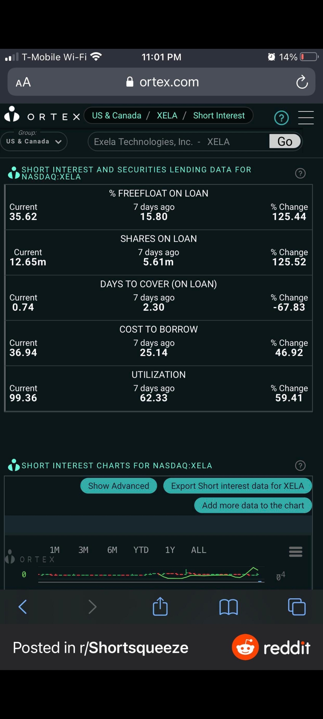Click the Show Advanced button

click(x=118, y=486)
